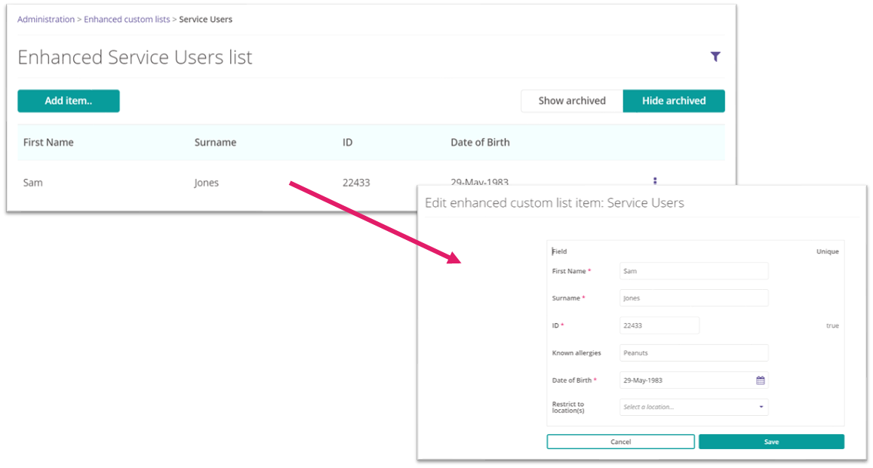Expand the Select a location dropdown
873x468 pixels.
click(x=693, y=408)
